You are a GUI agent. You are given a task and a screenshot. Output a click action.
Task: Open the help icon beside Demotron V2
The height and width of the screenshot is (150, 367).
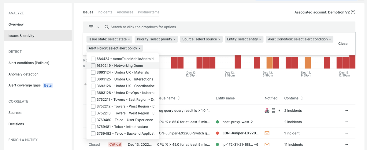click(x=353, y=12)
